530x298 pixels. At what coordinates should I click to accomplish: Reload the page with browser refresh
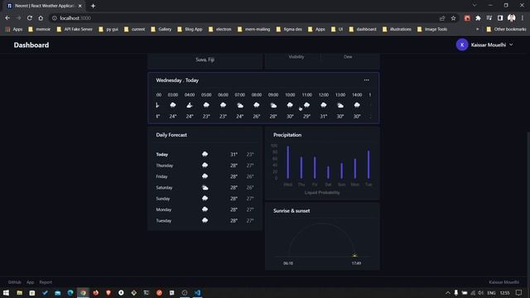[x=30, y=18]
